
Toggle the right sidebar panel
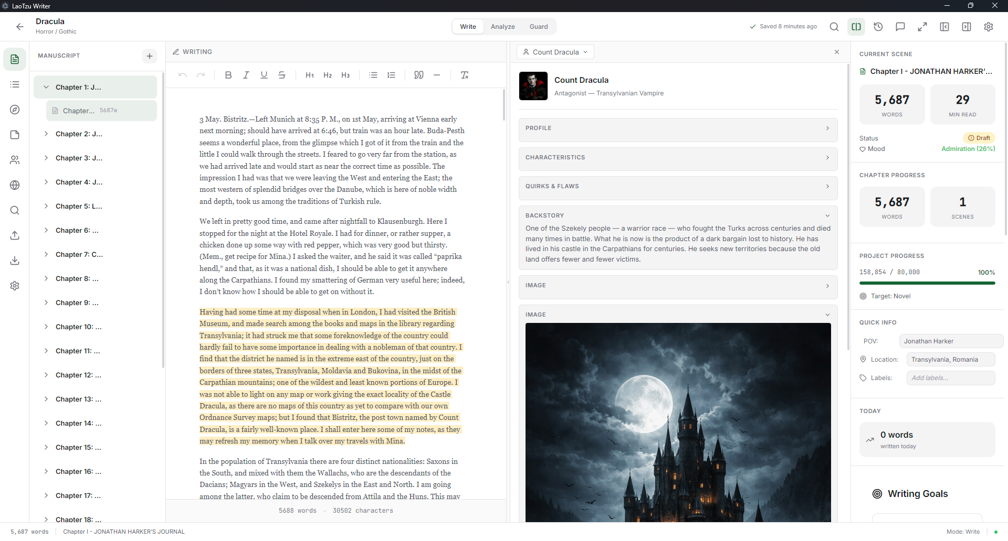pyautogui.click(x=967, y=27)
